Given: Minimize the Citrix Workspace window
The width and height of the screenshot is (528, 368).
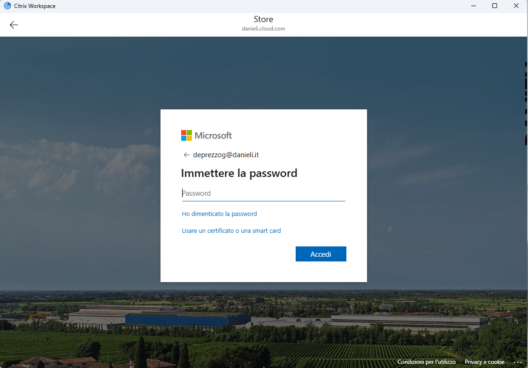Looking at the screenshot, I should [x=474, y=6].
